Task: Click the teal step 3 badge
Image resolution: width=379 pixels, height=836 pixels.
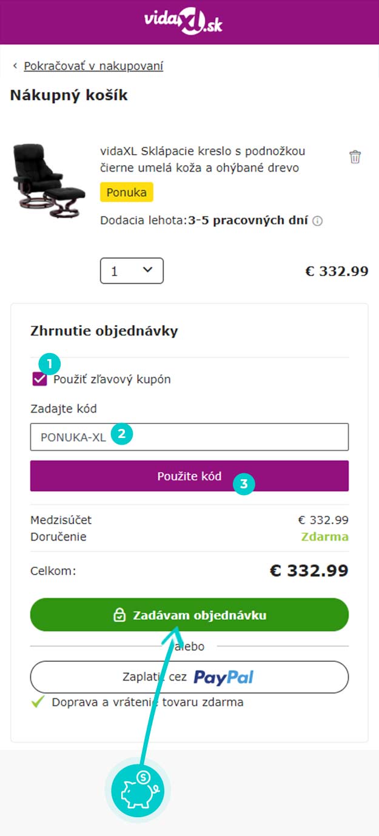Action: pyautogui.click(x=244, y=484)
